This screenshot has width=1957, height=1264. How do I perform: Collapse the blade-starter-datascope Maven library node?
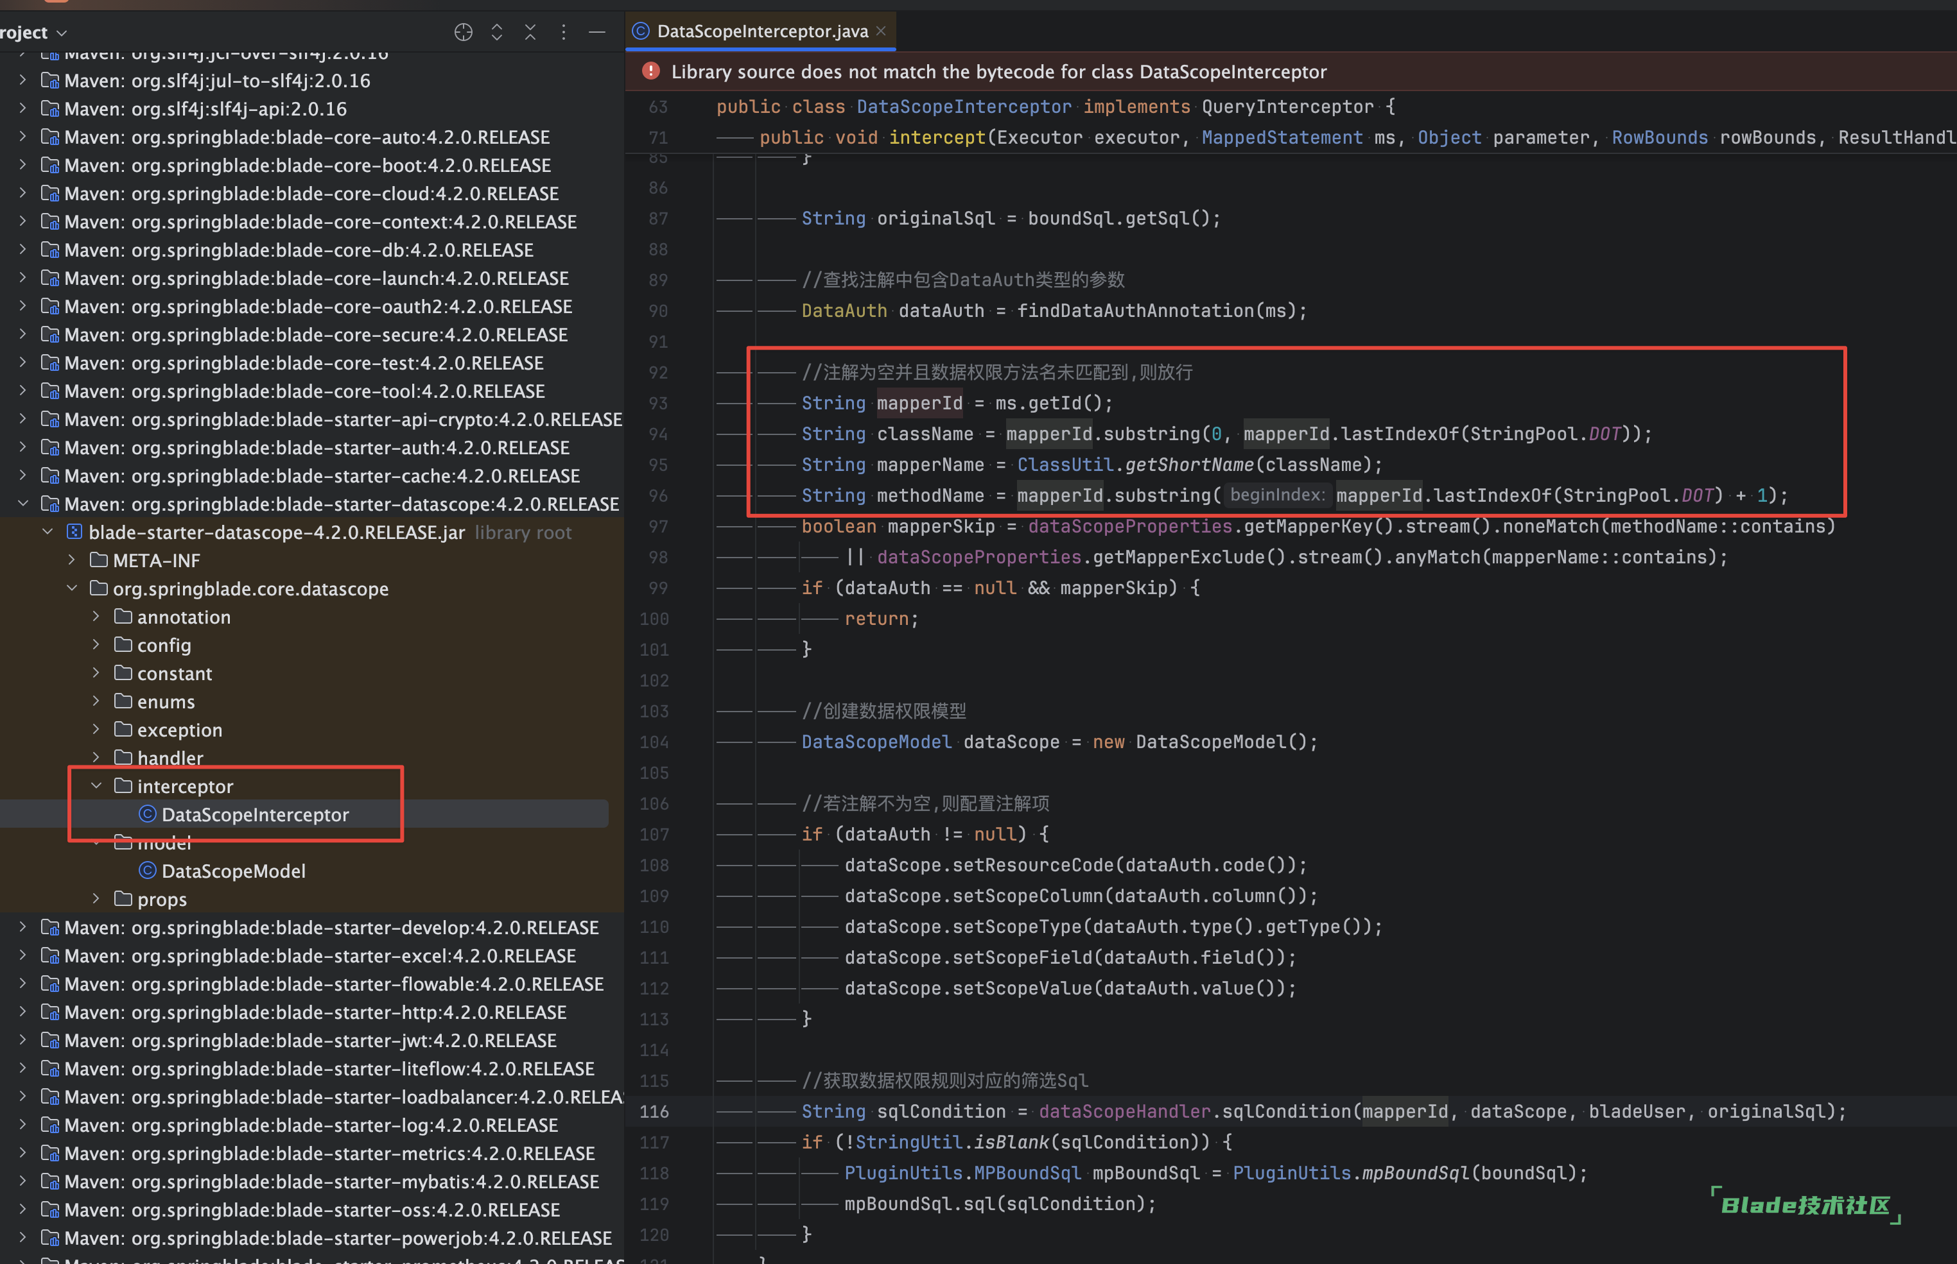click(22, 503)
